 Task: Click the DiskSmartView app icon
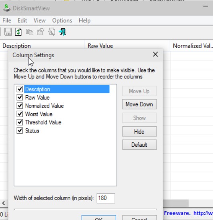click(6, 8)
